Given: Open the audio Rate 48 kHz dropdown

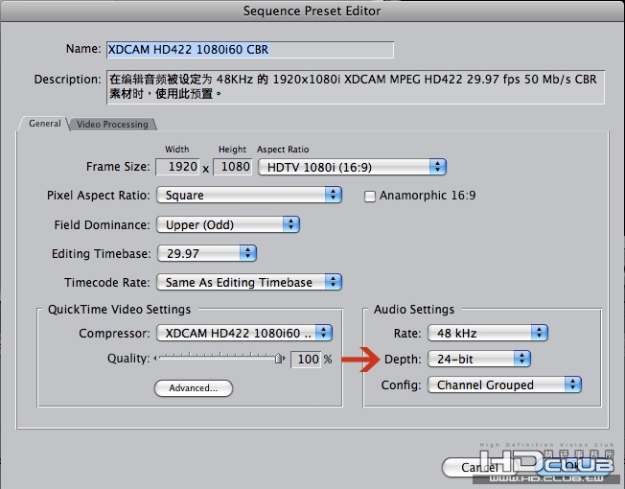Looking at the screenshot, I should pos(488,333).
